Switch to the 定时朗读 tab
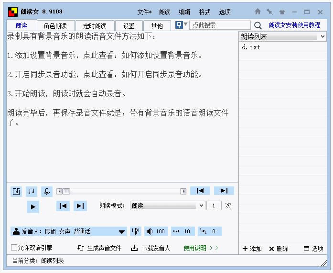 95,26
